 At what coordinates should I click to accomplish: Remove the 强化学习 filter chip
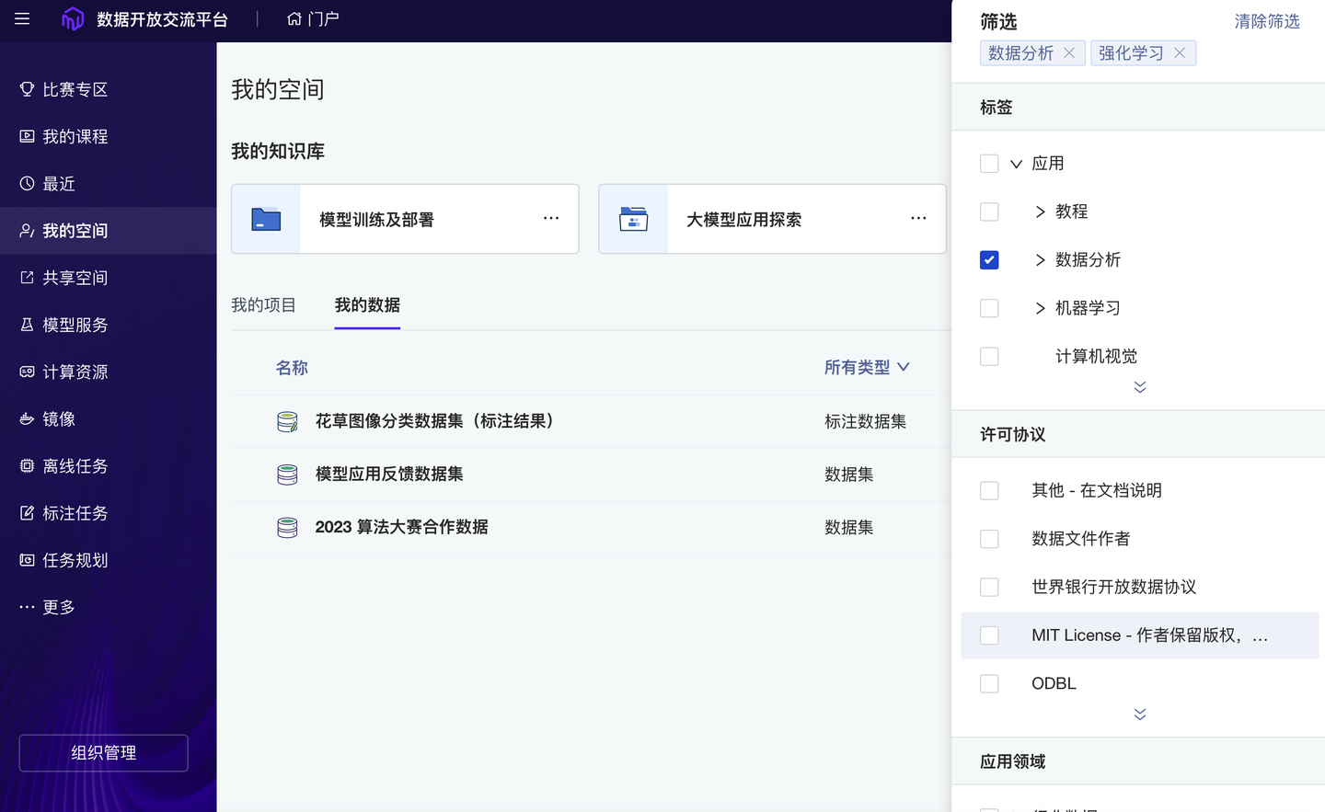[1180, 53]
